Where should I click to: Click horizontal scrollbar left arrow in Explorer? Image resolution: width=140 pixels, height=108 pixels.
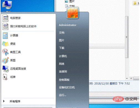[x=131, y=78]
